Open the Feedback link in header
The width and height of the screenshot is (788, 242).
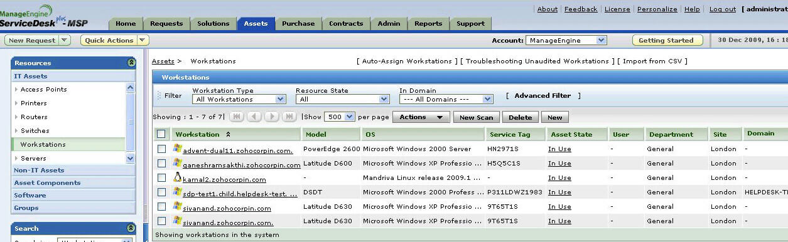coord(581,9)
